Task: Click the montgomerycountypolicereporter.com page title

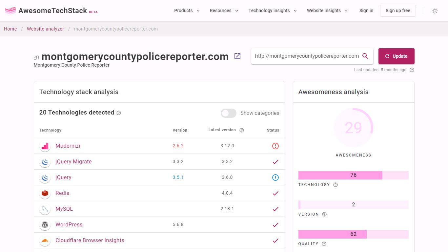Action: pos(135,56)
